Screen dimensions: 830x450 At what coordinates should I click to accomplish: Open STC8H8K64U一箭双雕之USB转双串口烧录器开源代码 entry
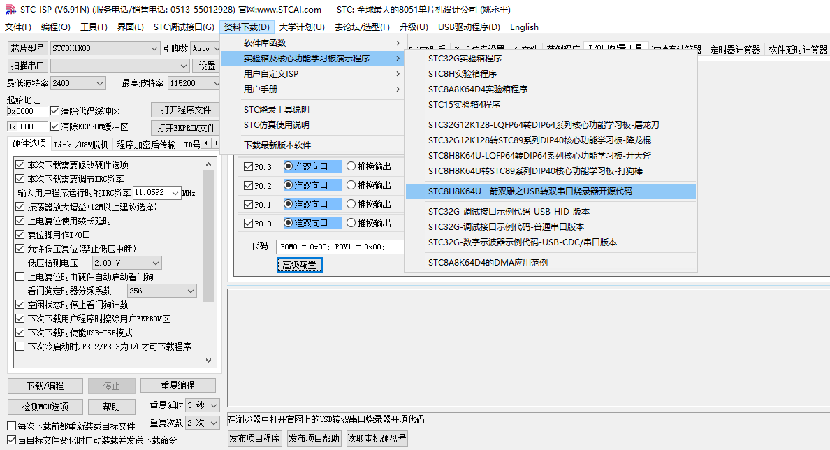(x=551, y=191)
